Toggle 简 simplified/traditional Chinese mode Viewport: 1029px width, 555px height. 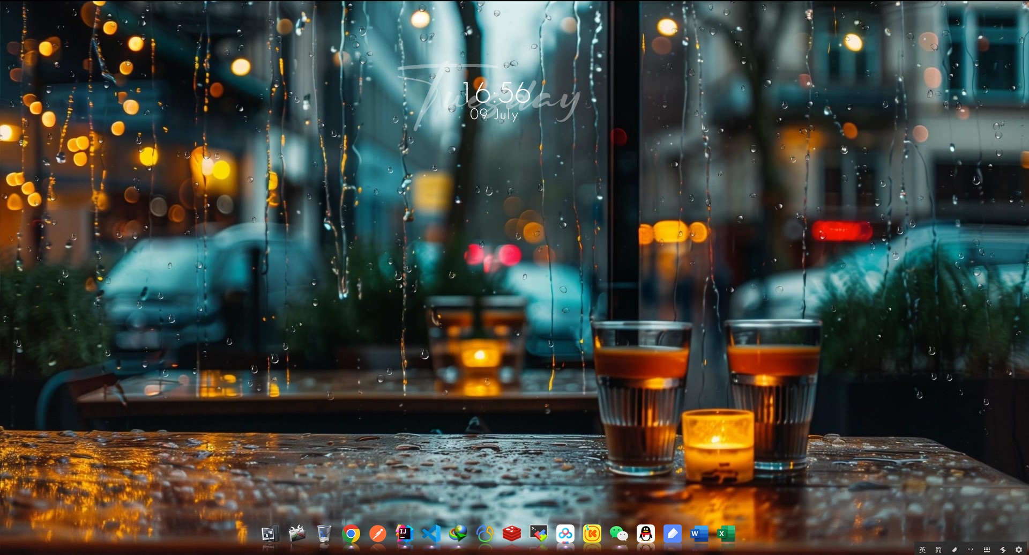pyautogui.click(x=938, y=550)
